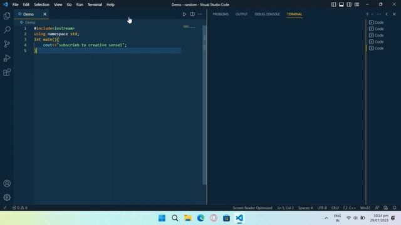Switch to the Output panel tab
This screenshot has height=225, width=401.
(241, 14)
